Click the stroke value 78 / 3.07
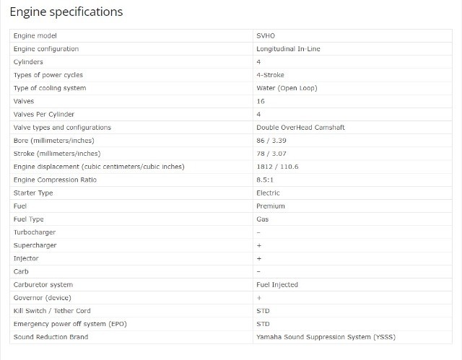The height and width of the screenshot is (360, 462). click(x=271, y=154)
